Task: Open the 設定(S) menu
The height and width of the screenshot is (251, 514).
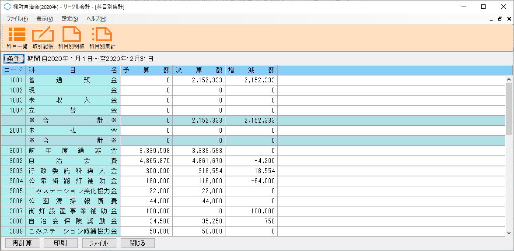Action: click(x=70, y=19)
